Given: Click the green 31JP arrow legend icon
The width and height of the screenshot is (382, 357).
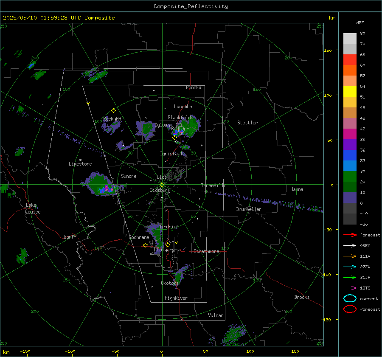Looking at the screenshot, I should 350,277.
